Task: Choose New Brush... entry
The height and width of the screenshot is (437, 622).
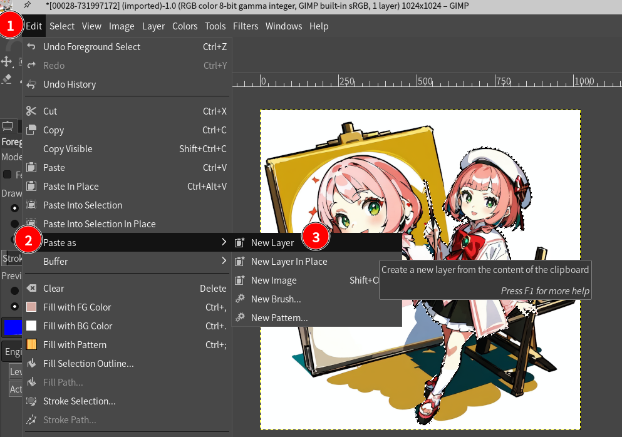Action: pyautogui.click(x=316, y=299)
